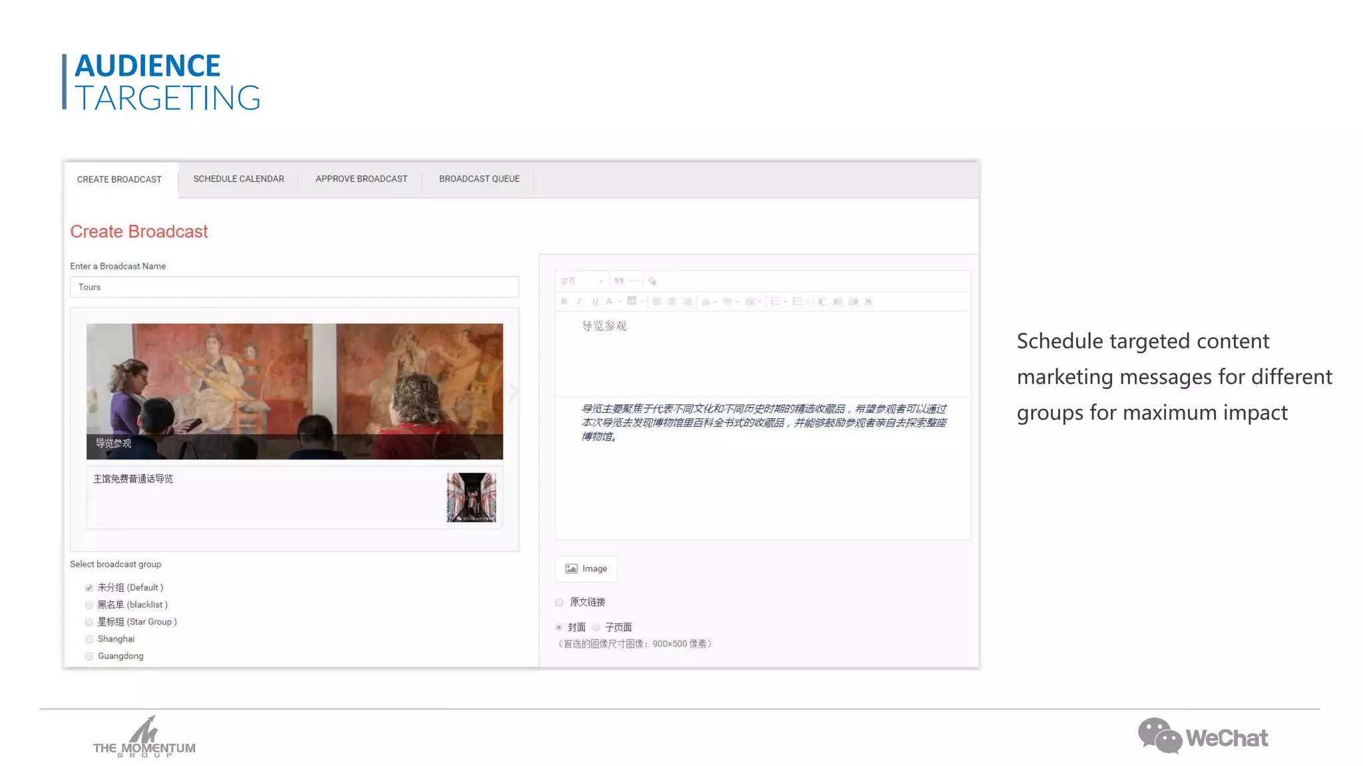Image resolution: width=1363 pixels, height=766 pixels.
Task: Click the 主馆免费普通话导览 article row
Action: (294, 497)
